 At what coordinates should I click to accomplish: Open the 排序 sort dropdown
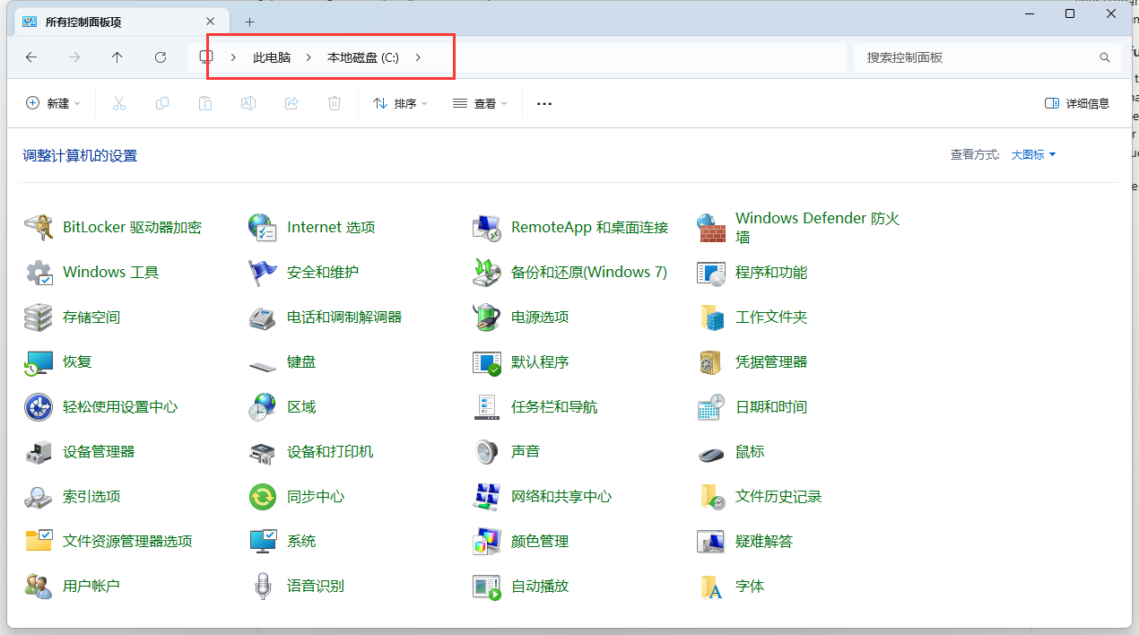pos(400,104)
